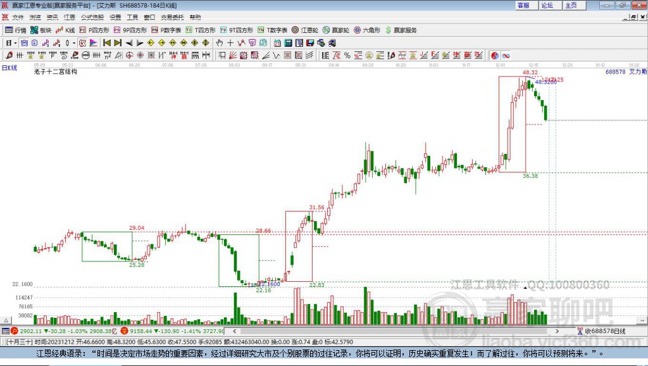Open the 浏览 menu
Screen dimensions: 648x366
[35, 17]
